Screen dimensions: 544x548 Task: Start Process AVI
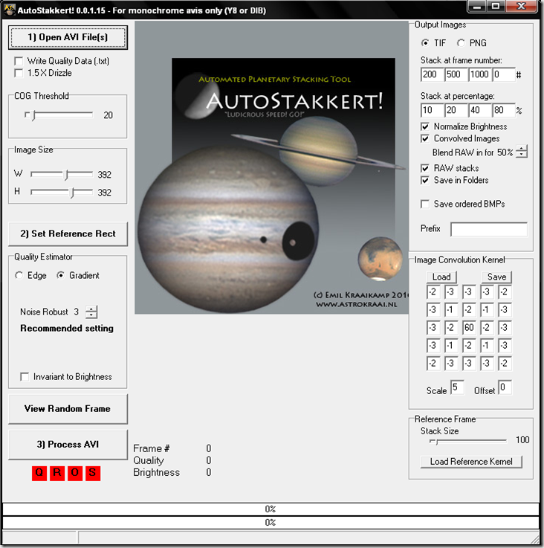click(68, 445)
